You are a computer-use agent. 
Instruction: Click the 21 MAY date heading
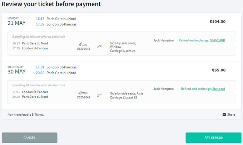tap(16, 23)
